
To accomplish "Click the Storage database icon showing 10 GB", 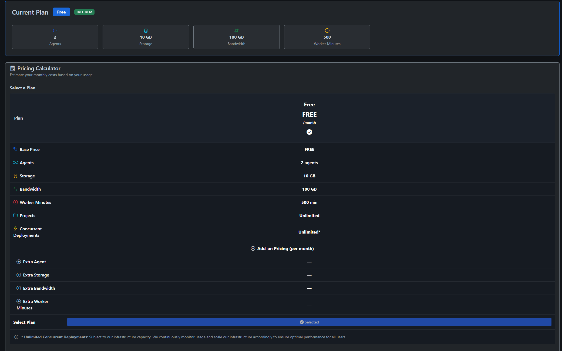I will (x=146, y=30).
